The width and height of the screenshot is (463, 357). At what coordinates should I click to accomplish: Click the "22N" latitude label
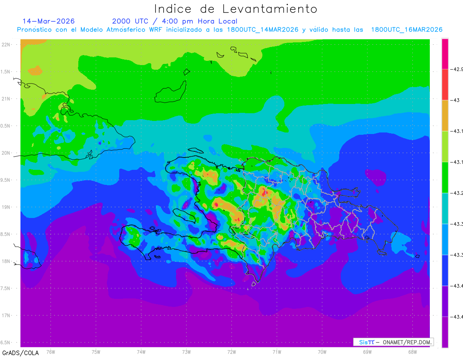pyautogui.click(x=6, y=45)
